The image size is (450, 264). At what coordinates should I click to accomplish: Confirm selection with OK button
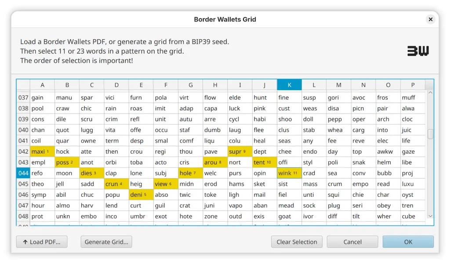(408, 242)
